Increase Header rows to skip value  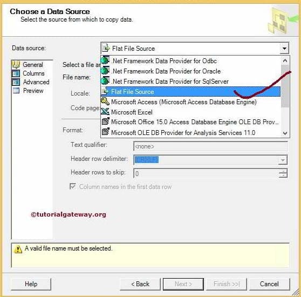coord(283,171)
